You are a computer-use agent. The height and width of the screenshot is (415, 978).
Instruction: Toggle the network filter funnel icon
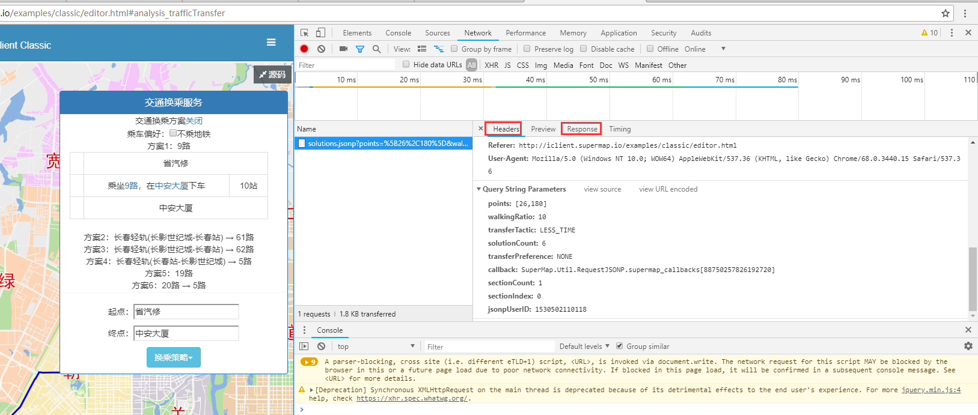click(x=360, y=49)
